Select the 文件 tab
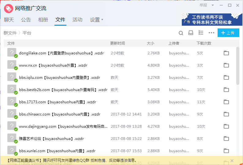The height and width of the screenshot is (165, 243). [x=60, y=20]
